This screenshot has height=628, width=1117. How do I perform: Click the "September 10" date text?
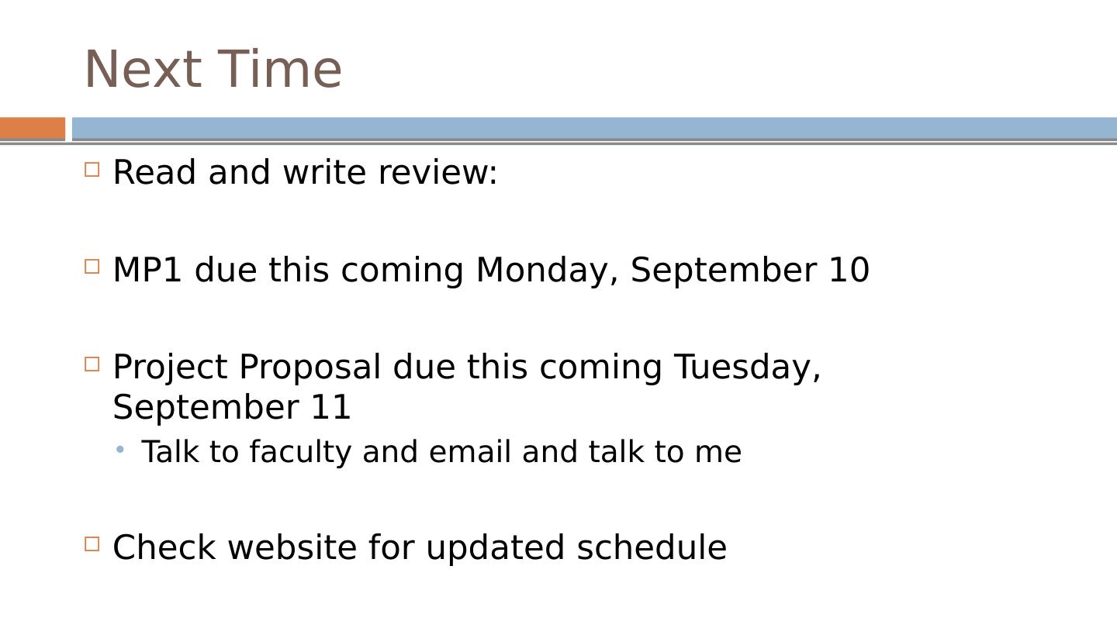749,271
